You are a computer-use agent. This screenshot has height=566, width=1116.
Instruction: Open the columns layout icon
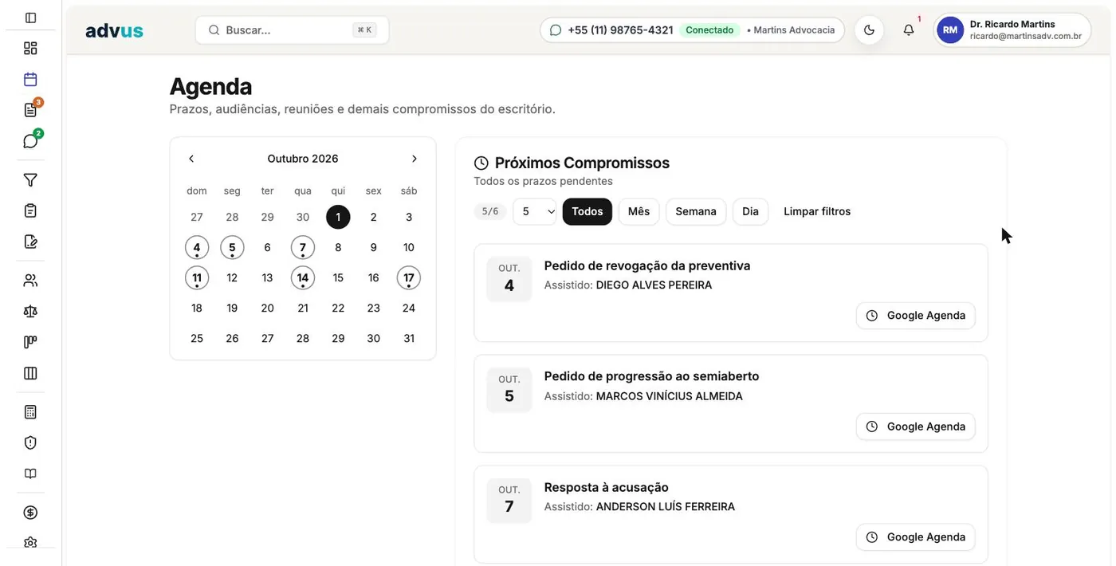point(30,373)
